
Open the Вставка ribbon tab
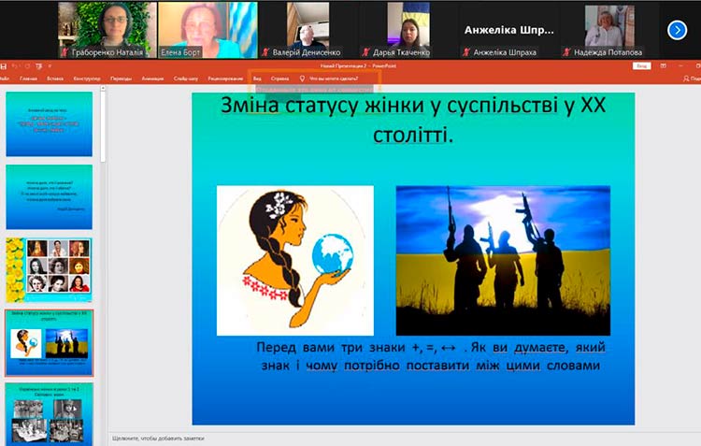(x=54, y=79)
